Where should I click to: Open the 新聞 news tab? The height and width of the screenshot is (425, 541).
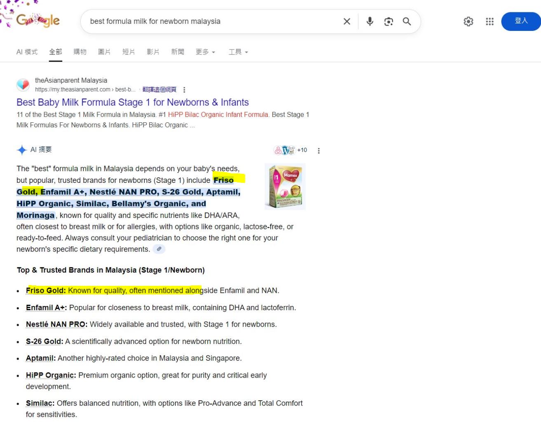pyautogui.click(x=178, y=52)
